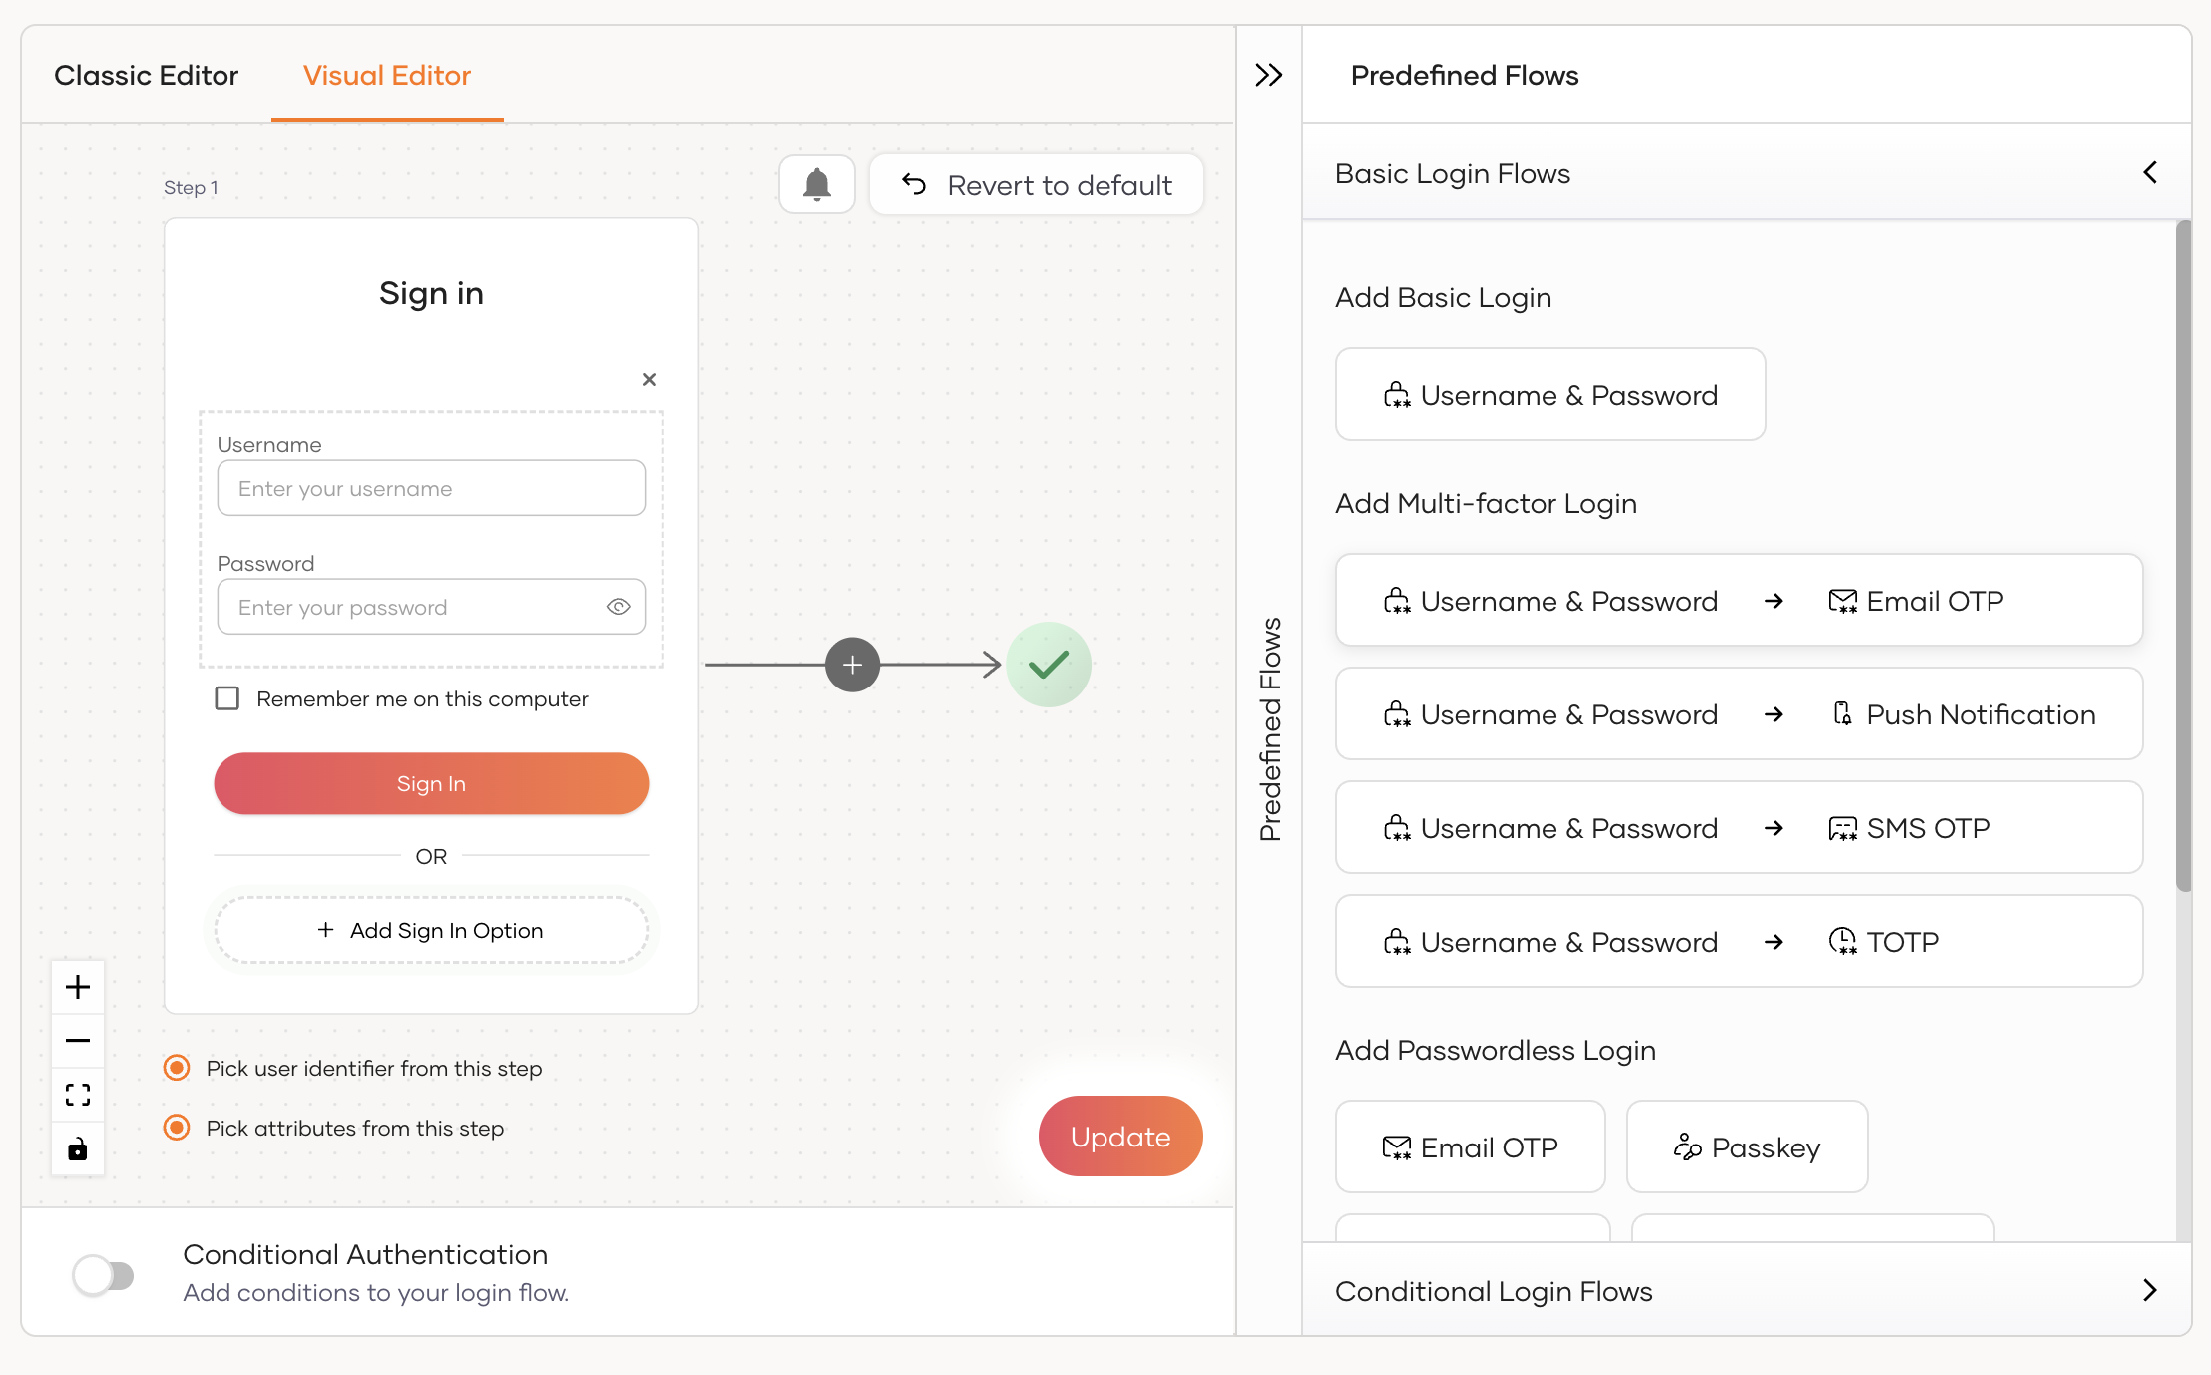Select Pick user identifier from this step

click(177, 1068)
